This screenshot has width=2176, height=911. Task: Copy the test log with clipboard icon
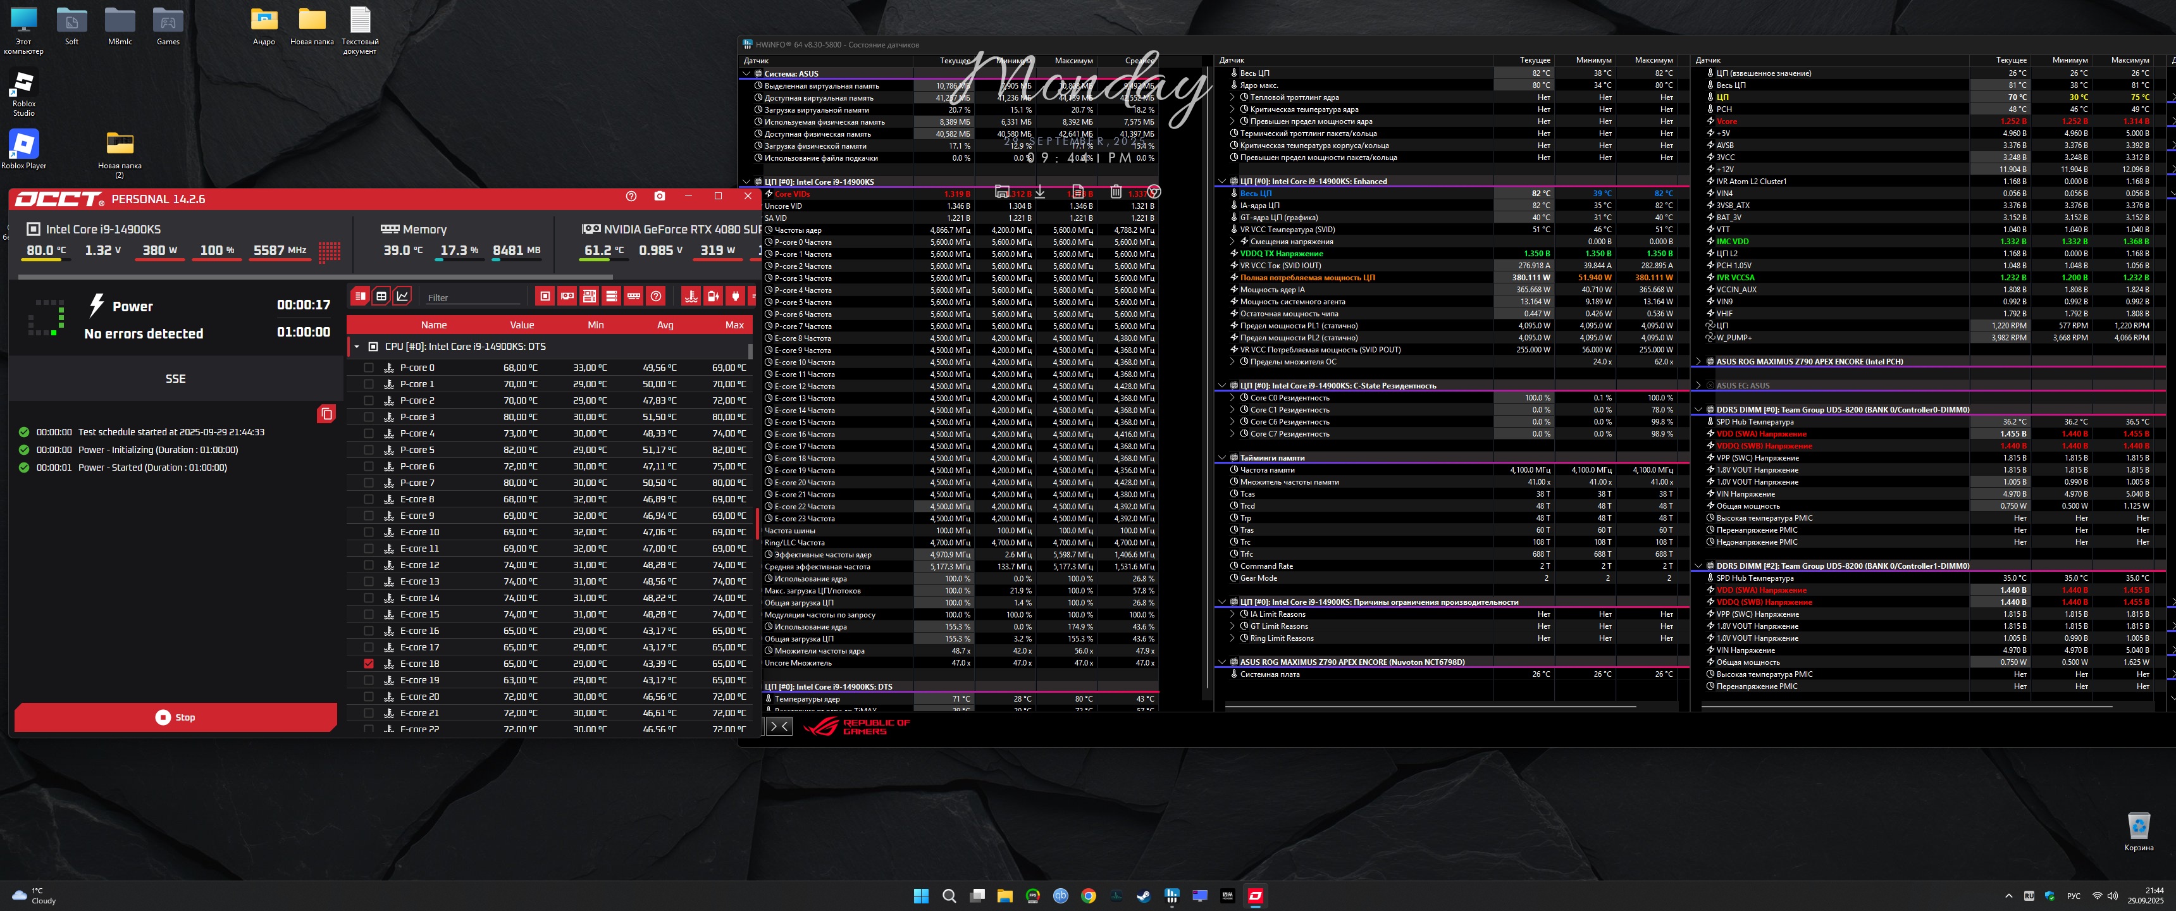[326, 413]
